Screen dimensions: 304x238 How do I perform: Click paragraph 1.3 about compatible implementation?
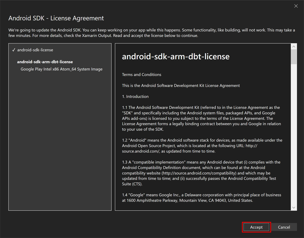point(201,173)
